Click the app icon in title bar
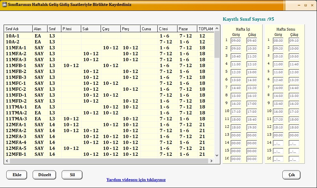Viewport: 317px width, 188px height. pyautogui.click(x=4, y=5)
